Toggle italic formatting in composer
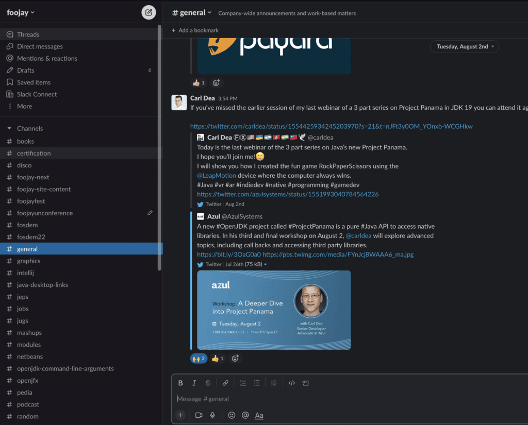 194,383
